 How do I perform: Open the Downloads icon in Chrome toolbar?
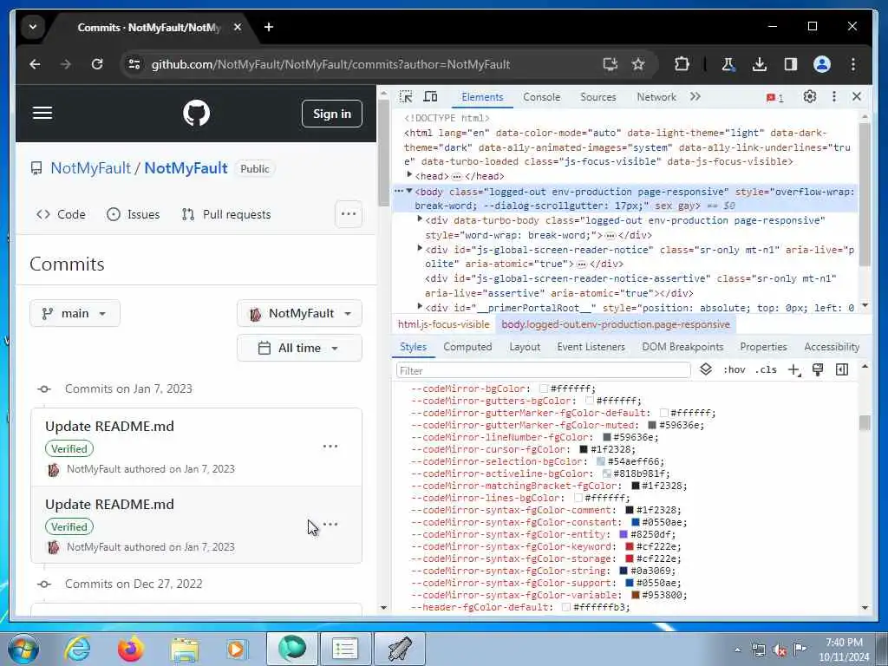tap(760, 64)
